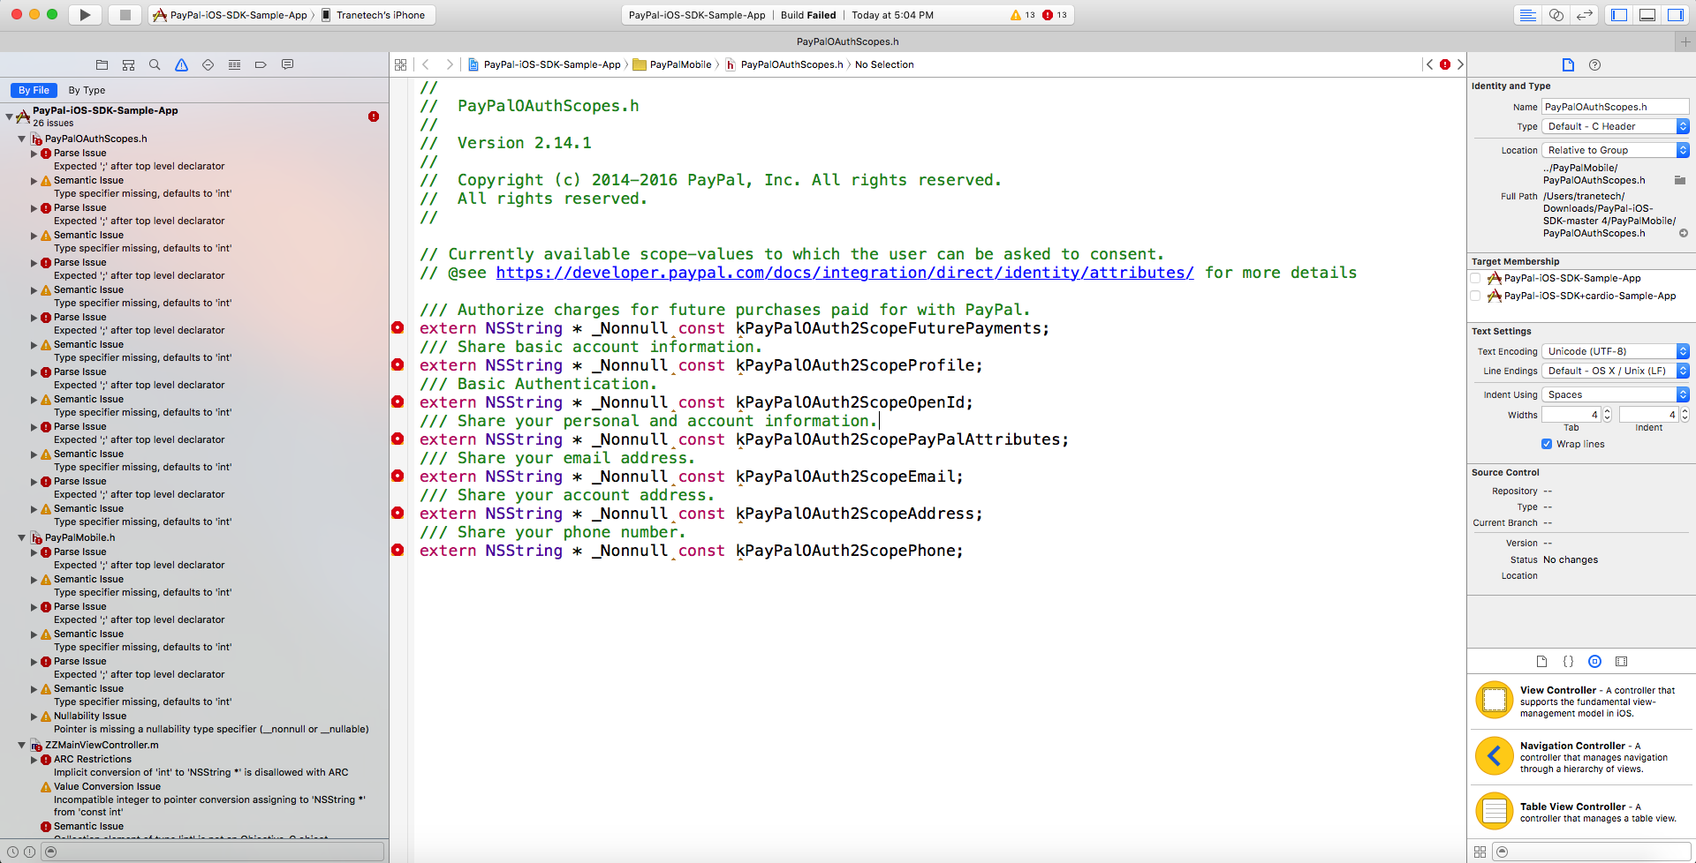Switch issue grouping to By Type
Viewport: 1696px width, 863px height.
pyautogui.click(x=87, y=90)
